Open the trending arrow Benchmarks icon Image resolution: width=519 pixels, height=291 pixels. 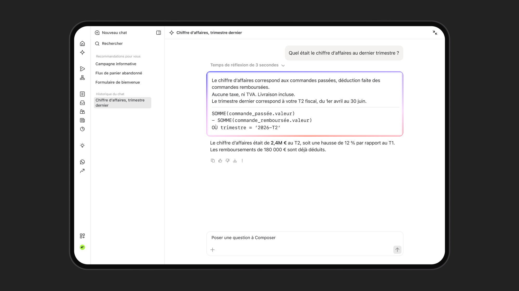coord(82,171)
